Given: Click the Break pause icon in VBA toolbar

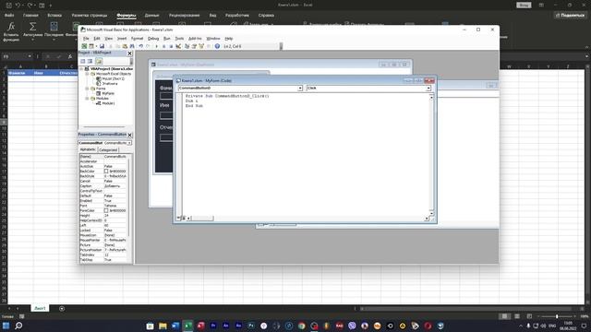Looking at the screenshot, I should (x=164, y=46).
